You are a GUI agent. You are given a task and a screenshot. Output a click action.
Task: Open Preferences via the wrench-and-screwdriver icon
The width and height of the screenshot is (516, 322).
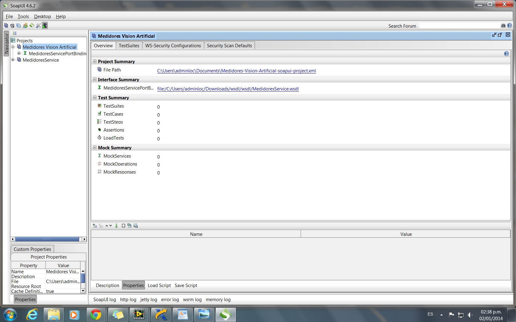pos(38,25)
